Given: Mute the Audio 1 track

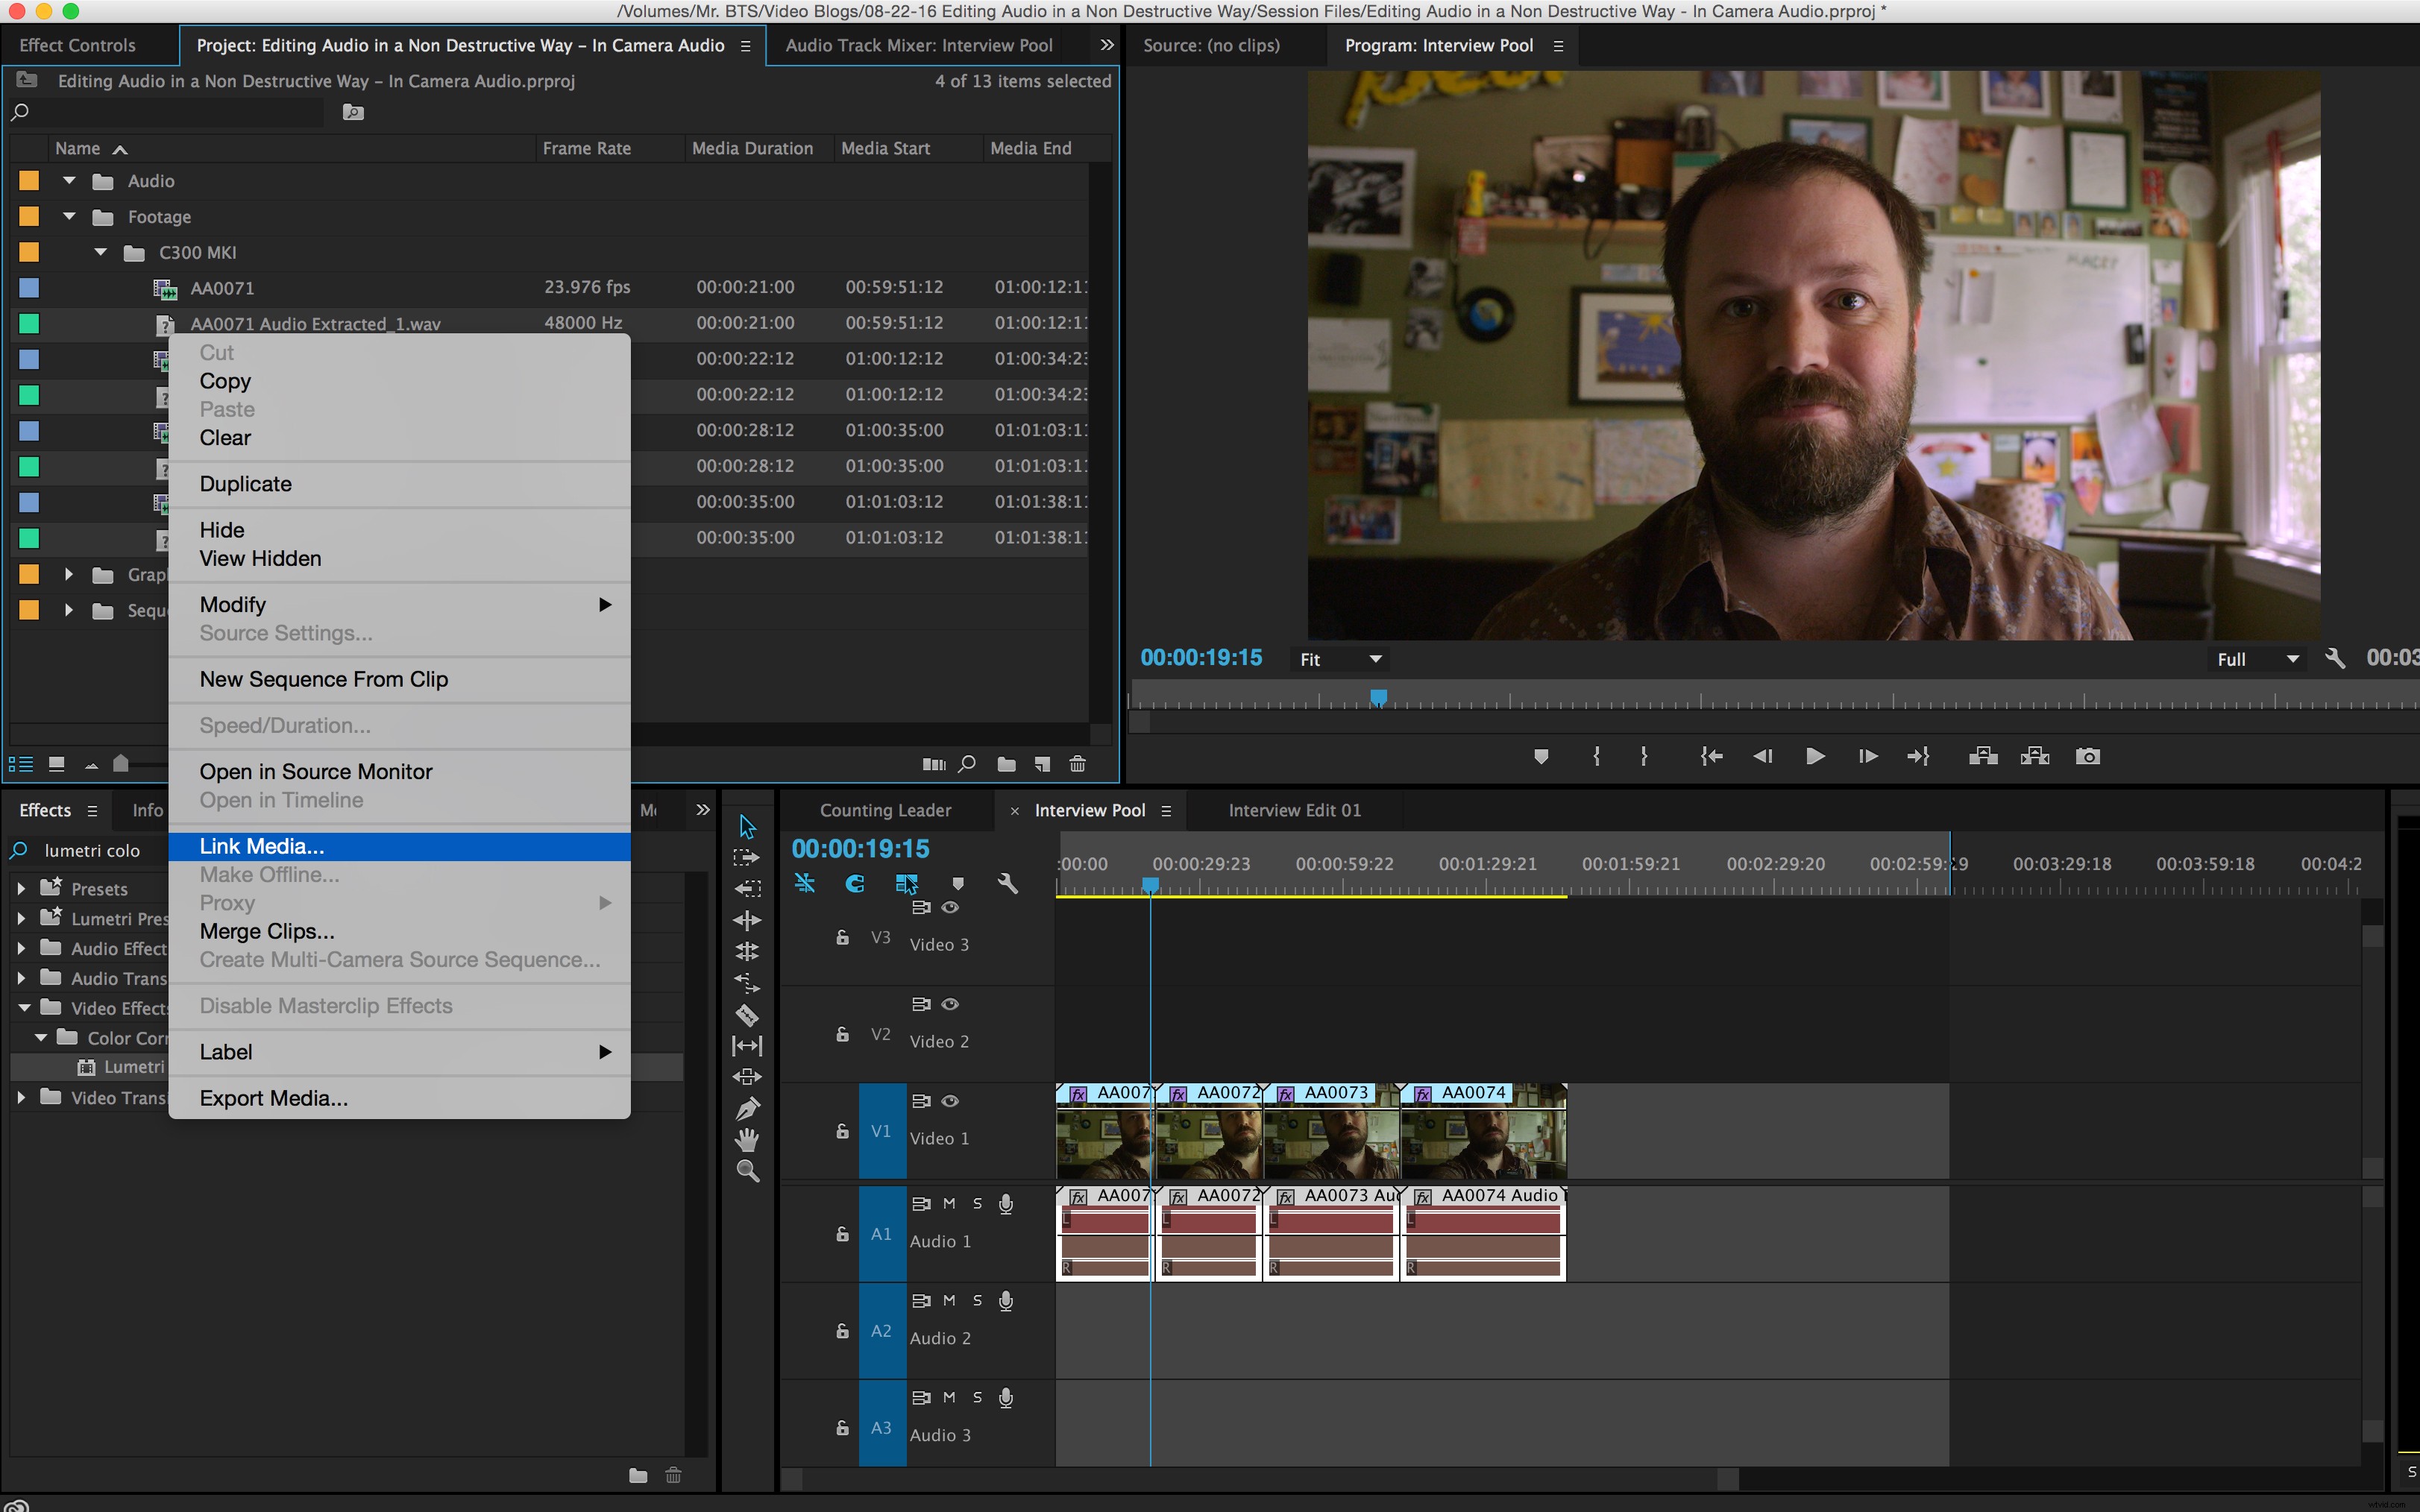Looking at the screenshot, I should [x=949, y=1204].
